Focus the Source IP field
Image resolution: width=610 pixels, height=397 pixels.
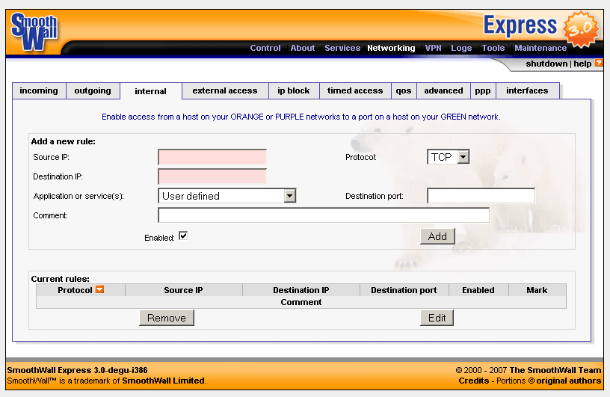212,157
